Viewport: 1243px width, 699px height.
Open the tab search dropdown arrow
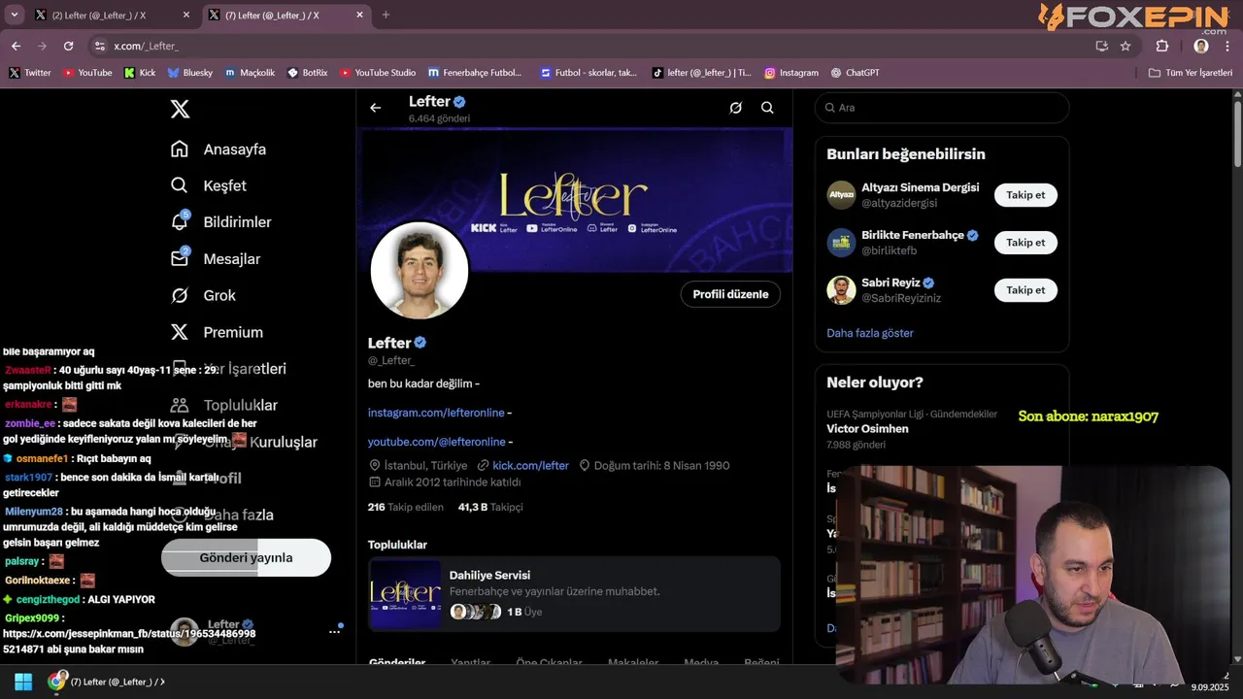[14, 15]
